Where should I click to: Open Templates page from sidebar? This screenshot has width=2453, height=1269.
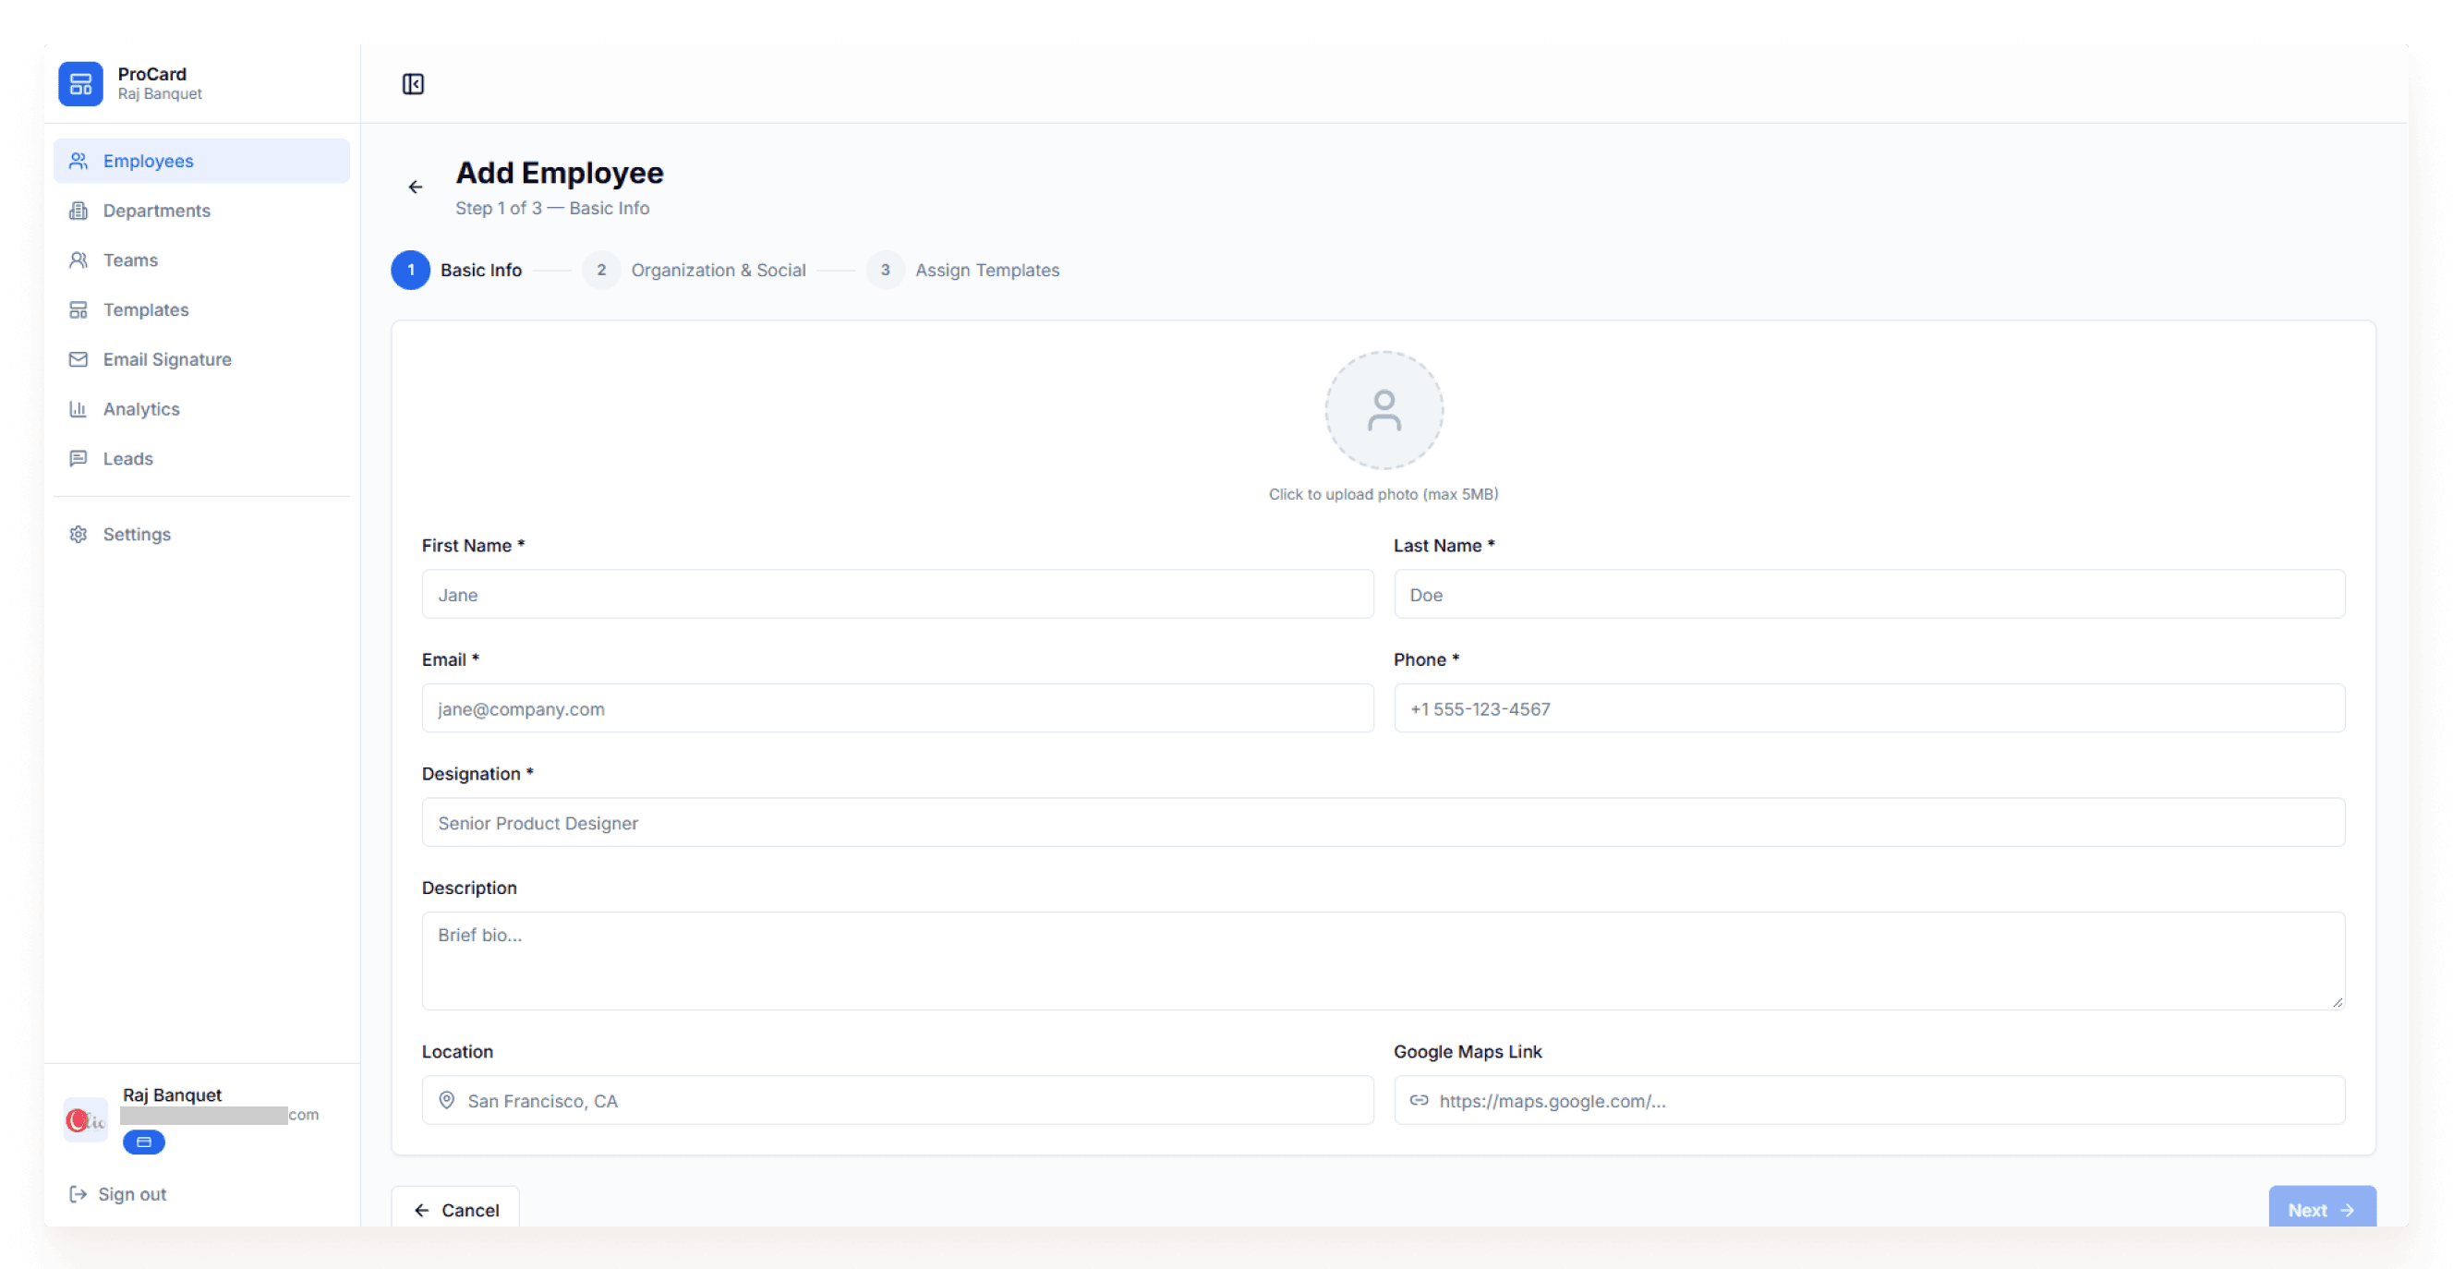[201, 309]
